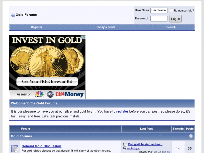204x153 pixels.
Task: Click the Posts column header
Action: click(x=190, y=129)
